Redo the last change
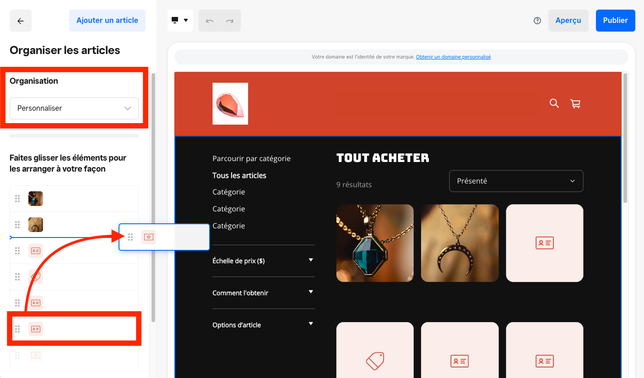 230,21
